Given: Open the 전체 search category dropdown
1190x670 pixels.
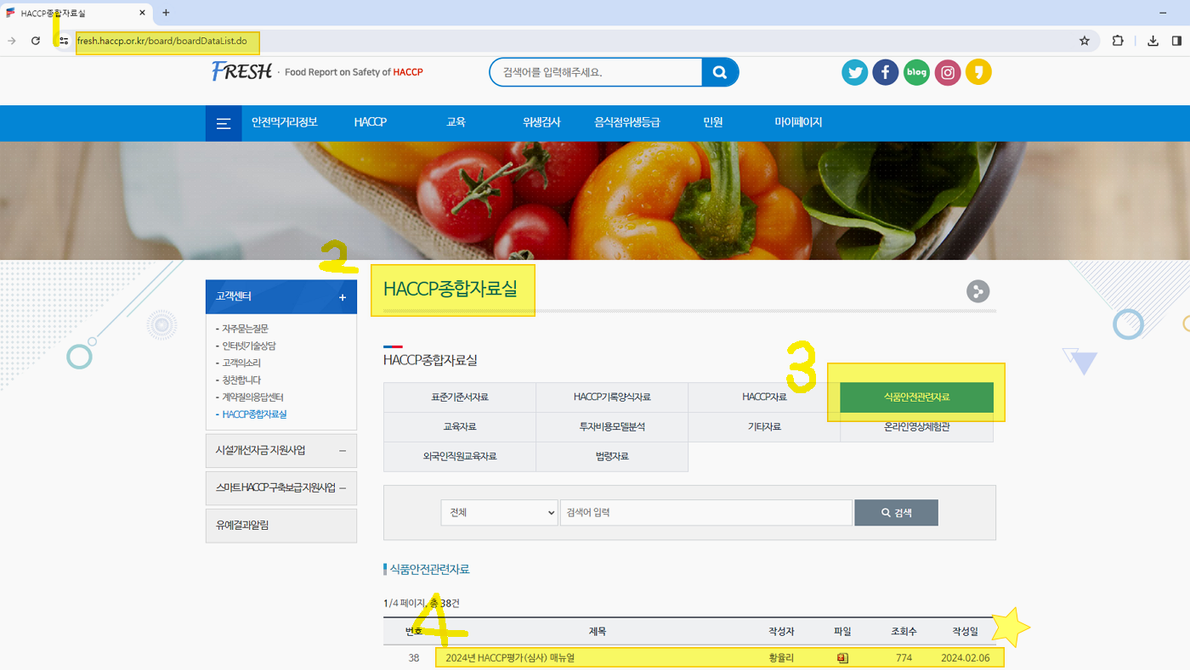Looking at the screenshot, I should [x=499, y=512].
